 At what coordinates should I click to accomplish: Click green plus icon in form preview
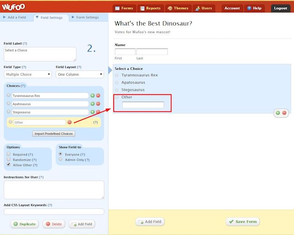click(278, 113)
